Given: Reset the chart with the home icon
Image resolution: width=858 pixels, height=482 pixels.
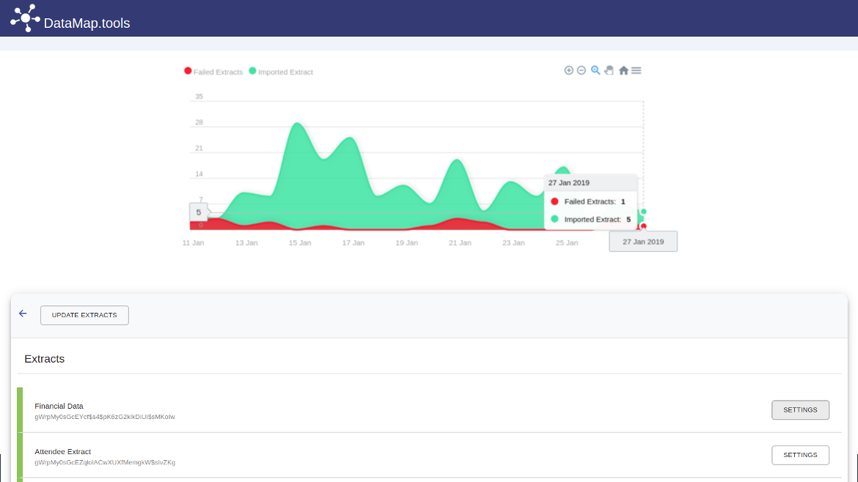Looking at the screenshot, I should click(623, 70).
